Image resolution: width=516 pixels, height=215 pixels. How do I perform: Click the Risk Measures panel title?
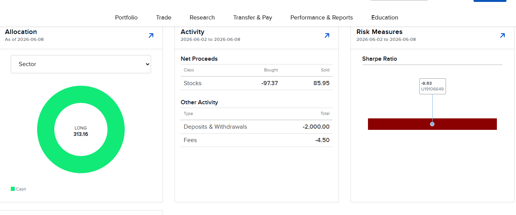click(x=379, y=32)
